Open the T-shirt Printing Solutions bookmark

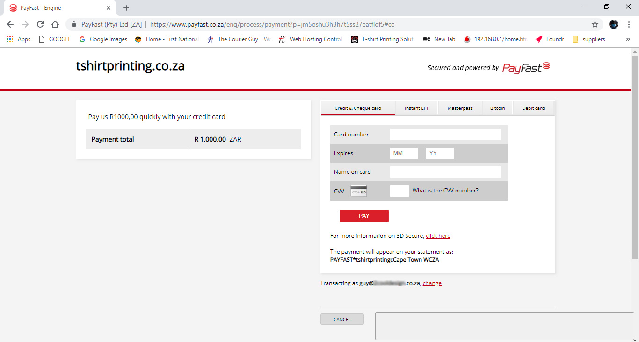click(x=383, y=39)
